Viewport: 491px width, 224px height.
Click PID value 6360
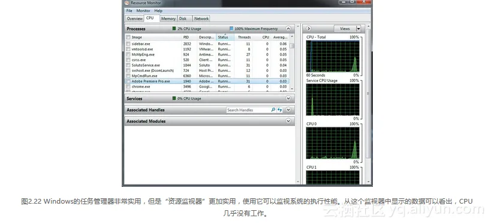coord(187,75)
